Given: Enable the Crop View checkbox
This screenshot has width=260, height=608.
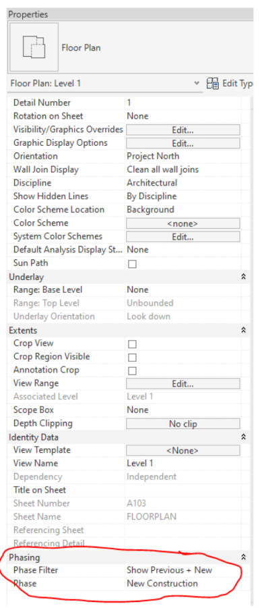Looking at the screenshot, I should (132, 344).
